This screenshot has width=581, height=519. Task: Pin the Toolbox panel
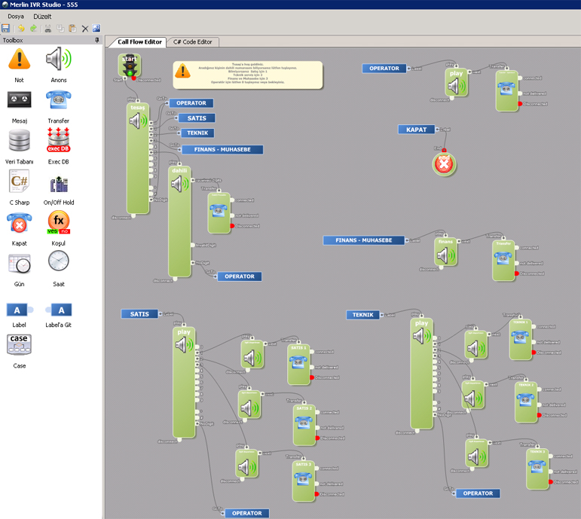[x=97, y=40]
